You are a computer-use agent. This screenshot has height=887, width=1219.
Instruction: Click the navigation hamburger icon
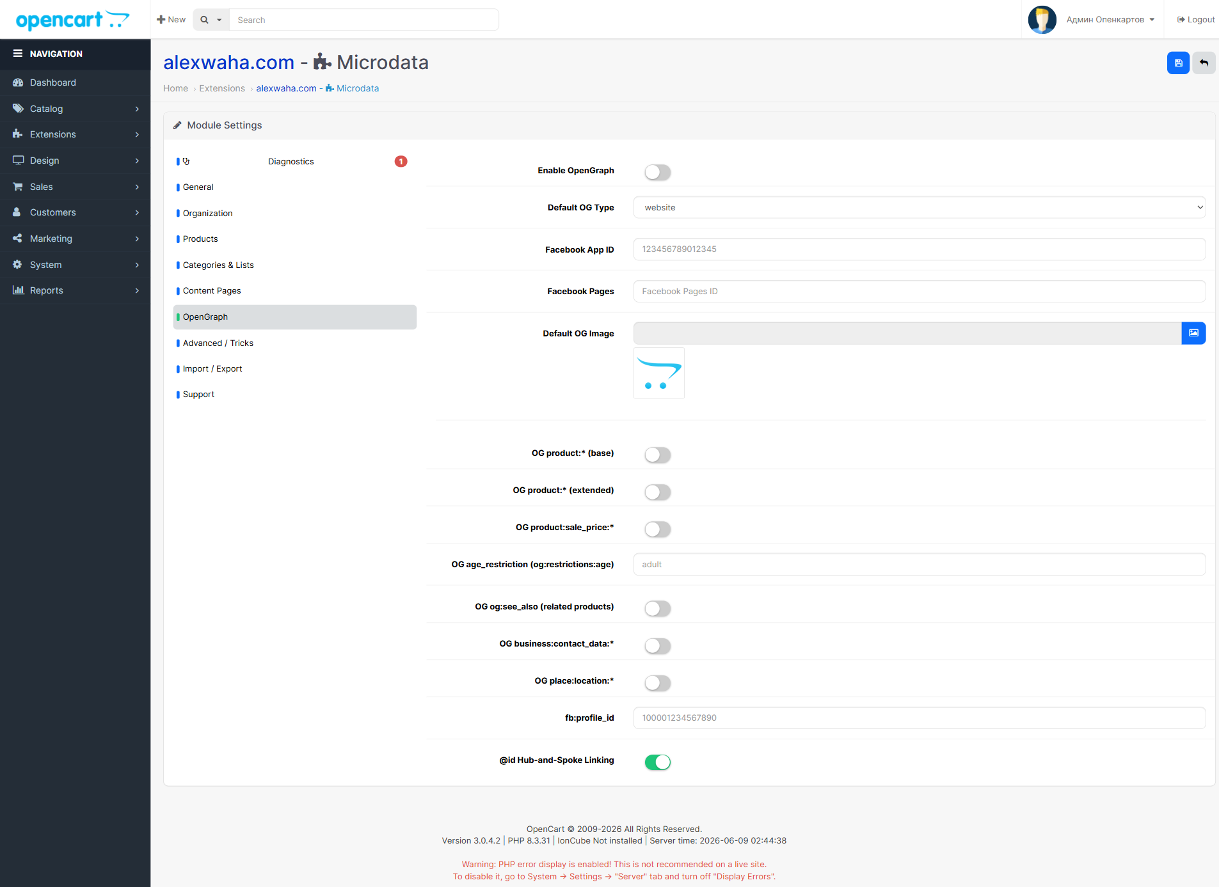pos(18,54)
